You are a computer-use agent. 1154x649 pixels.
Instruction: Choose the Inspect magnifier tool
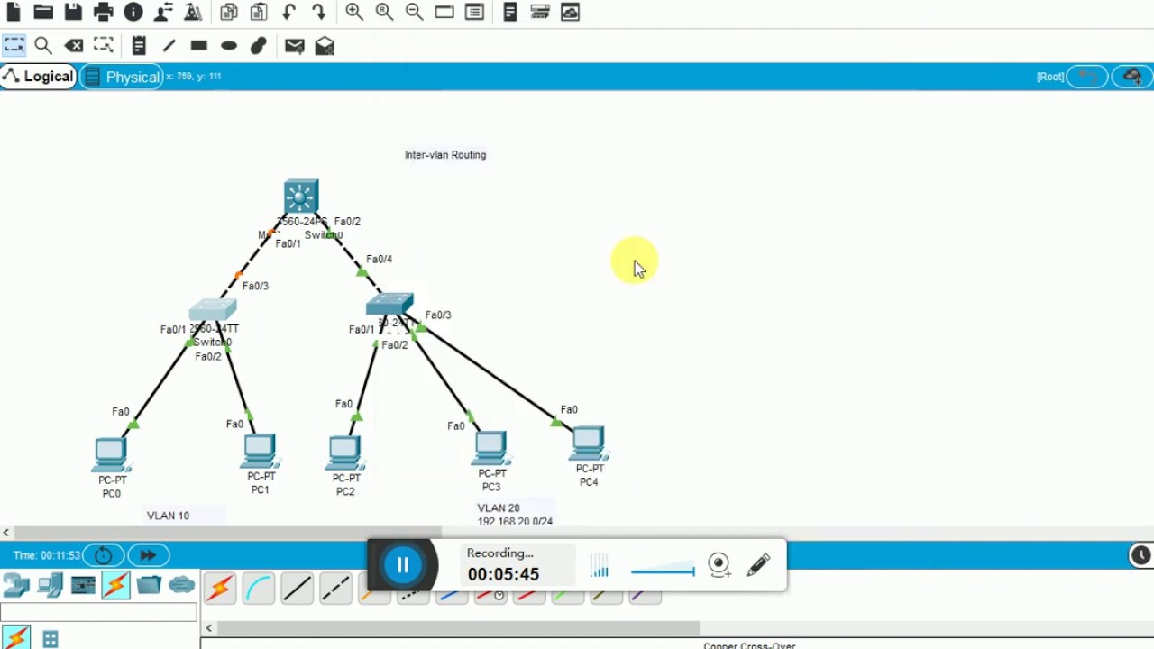(43, 45)
